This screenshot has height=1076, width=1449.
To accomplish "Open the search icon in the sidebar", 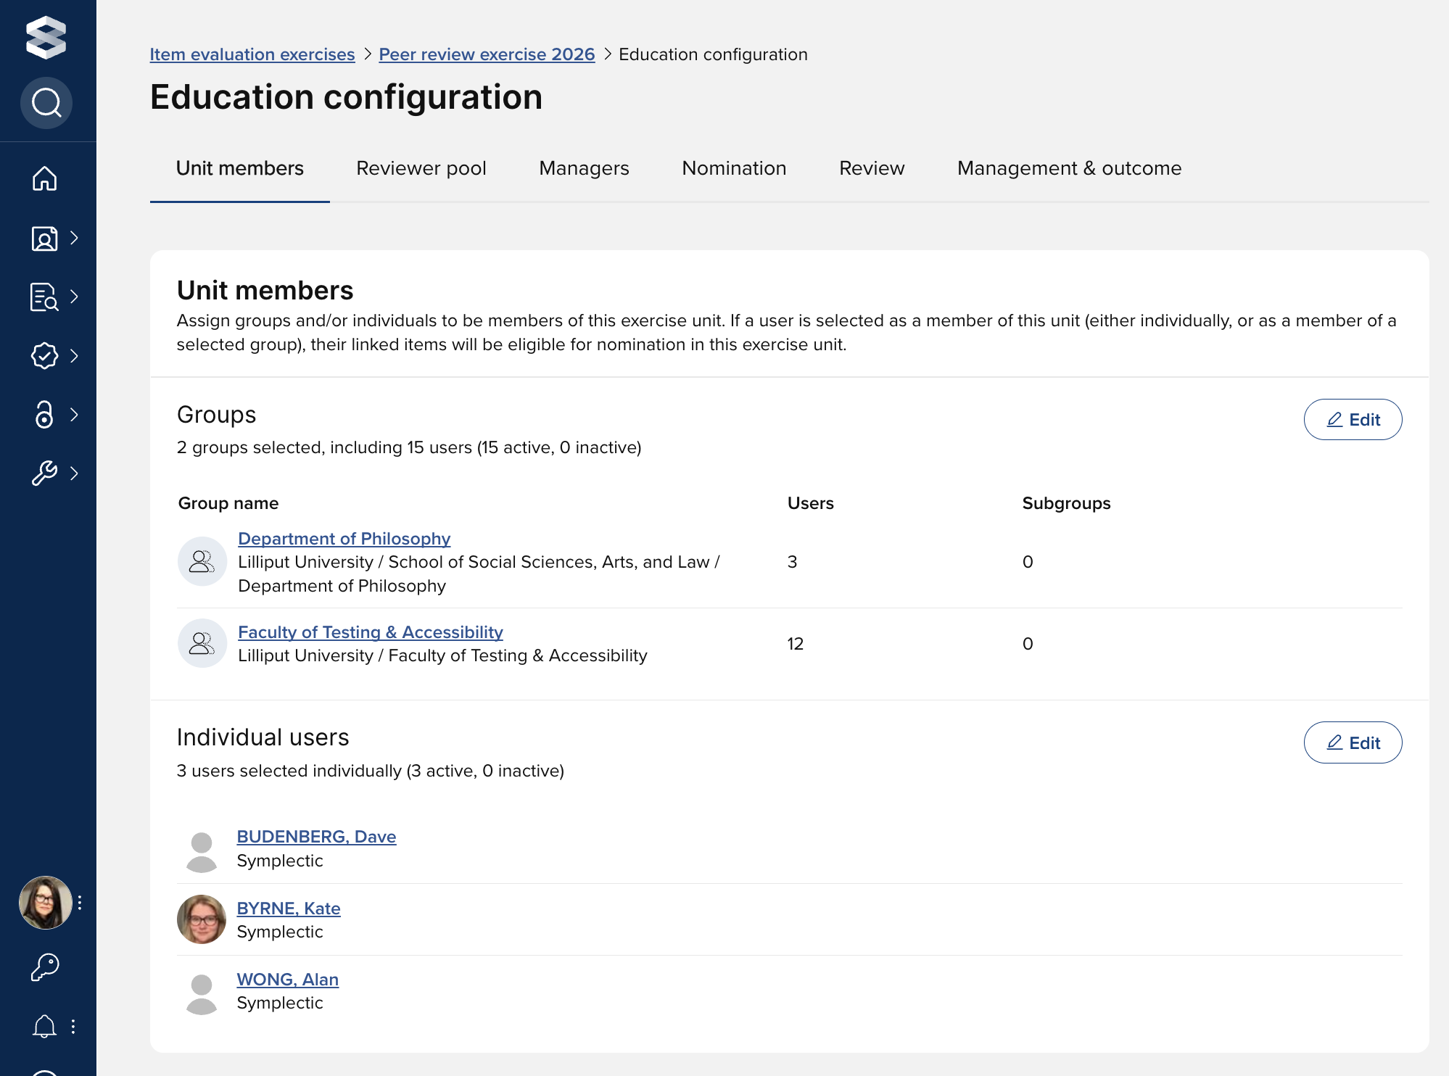I will click(x=46, y=102).
